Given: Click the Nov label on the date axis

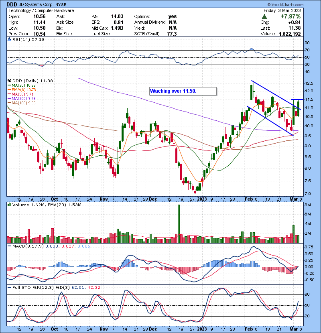Looking at the screenshot, I should [104, 199].
